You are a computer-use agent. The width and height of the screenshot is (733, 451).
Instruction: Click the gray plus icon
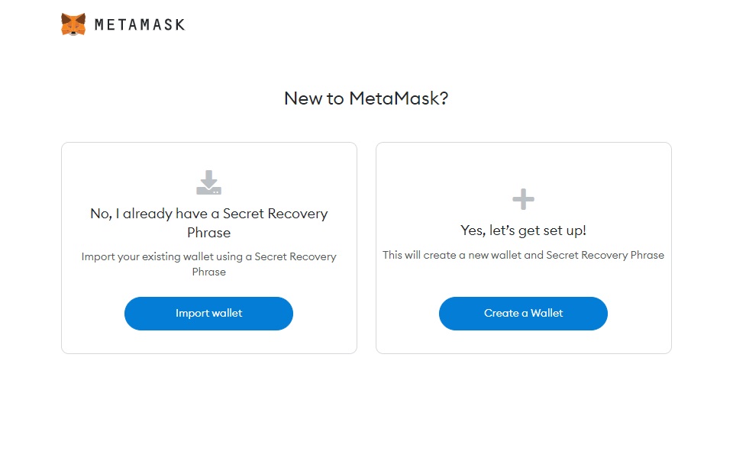[x=523, y=199]
